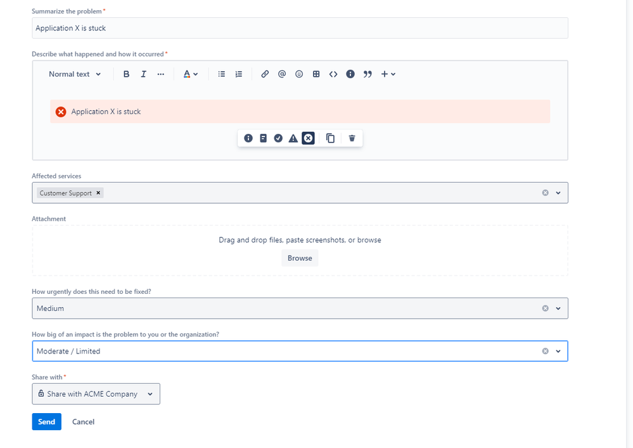Image resolution: width=633 pixels, height=448 pixels.
Task: Click the Medium urgency field
Action: [x=300, y=308]
